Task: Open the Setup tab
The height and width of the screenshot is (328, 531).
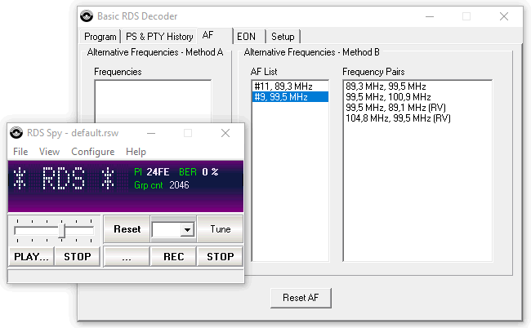Action: point(283,37)
